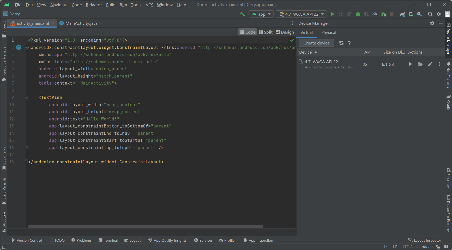This screenshot has height=250, width=452.
Task: Open the VCS menu
Action: click(149, 5)
